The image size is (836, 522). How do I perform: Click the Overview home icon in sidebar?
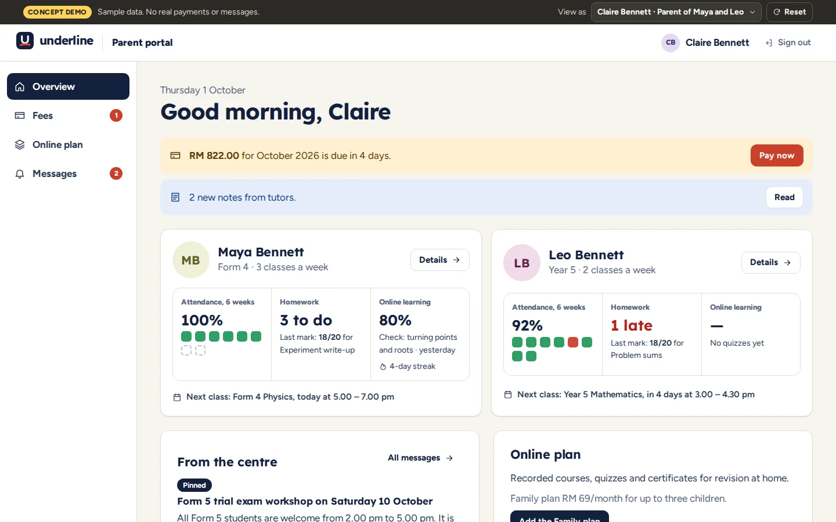point(20,87)
